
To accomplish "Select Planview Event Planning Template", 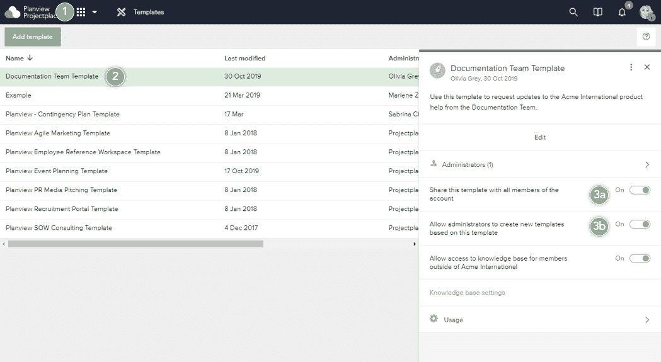I will click(x=209, y=171).
